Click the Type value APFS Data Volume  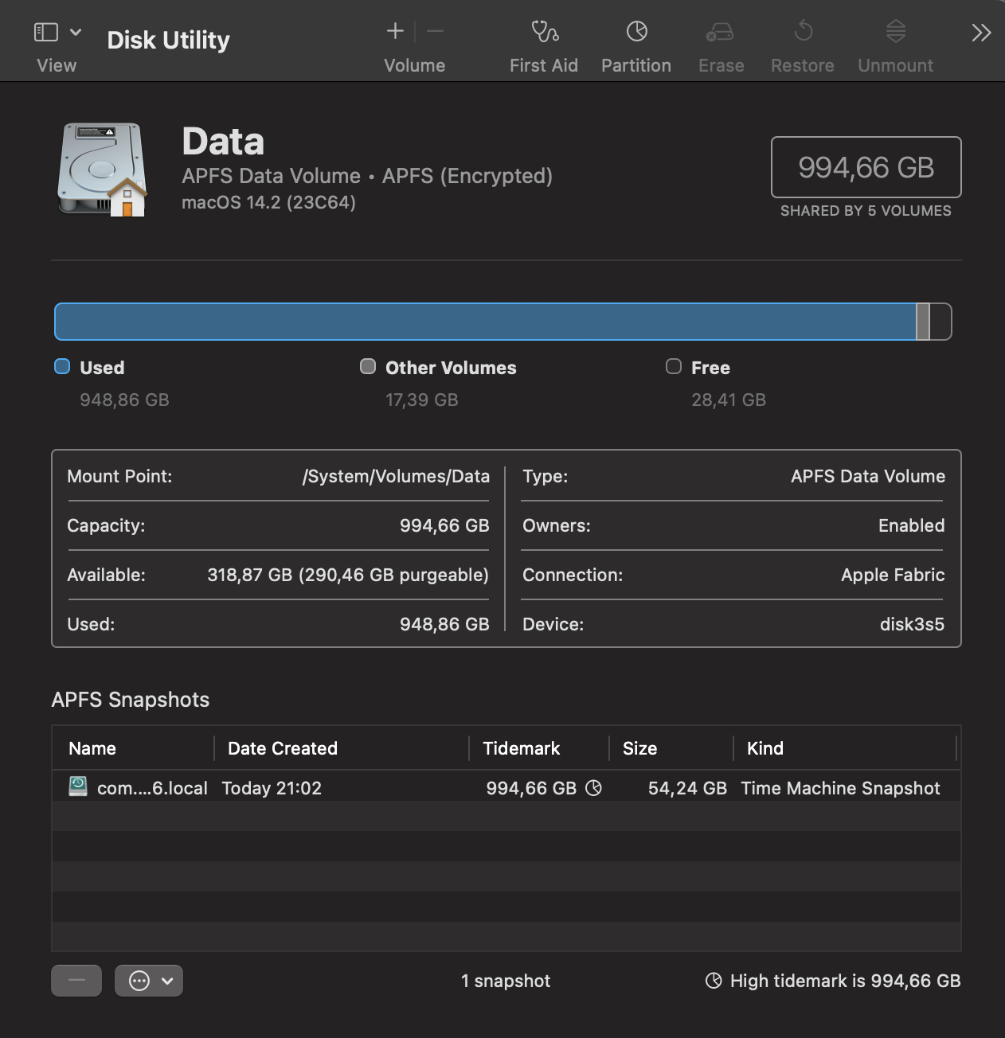point(868,476)
